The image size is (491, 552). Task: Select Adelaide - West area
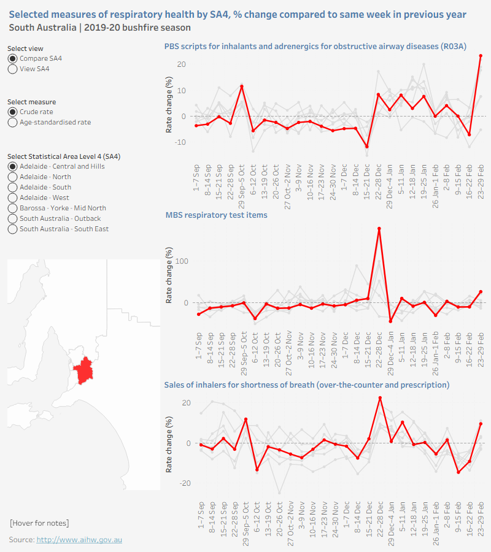click(x=39, y=198)
